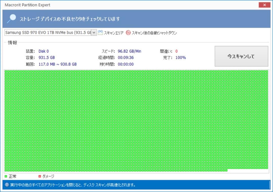The width and height of the screenshot is (273, 192).
Task: Click the dropdown arrow next to Samsung SSD entry
Action: tap(94, 32)
